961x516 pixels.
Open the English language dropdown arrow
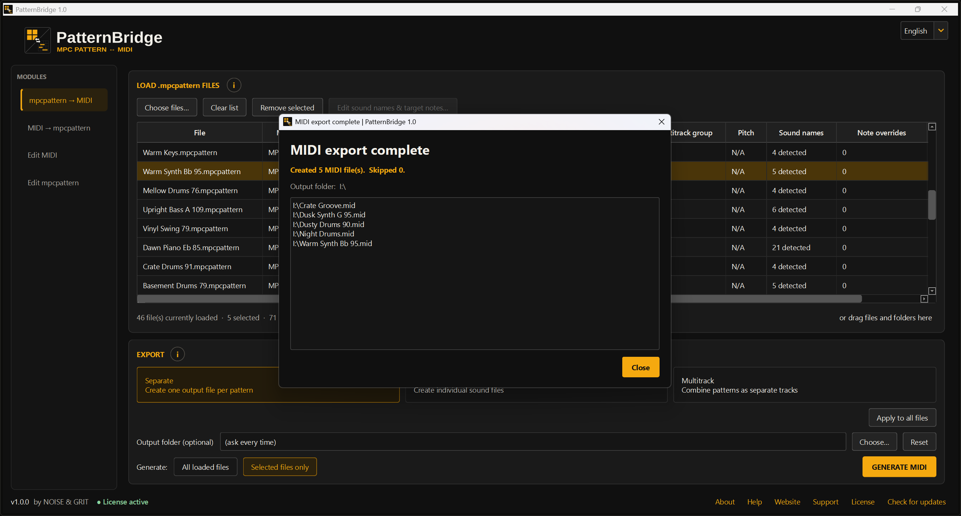pos(941,31)
